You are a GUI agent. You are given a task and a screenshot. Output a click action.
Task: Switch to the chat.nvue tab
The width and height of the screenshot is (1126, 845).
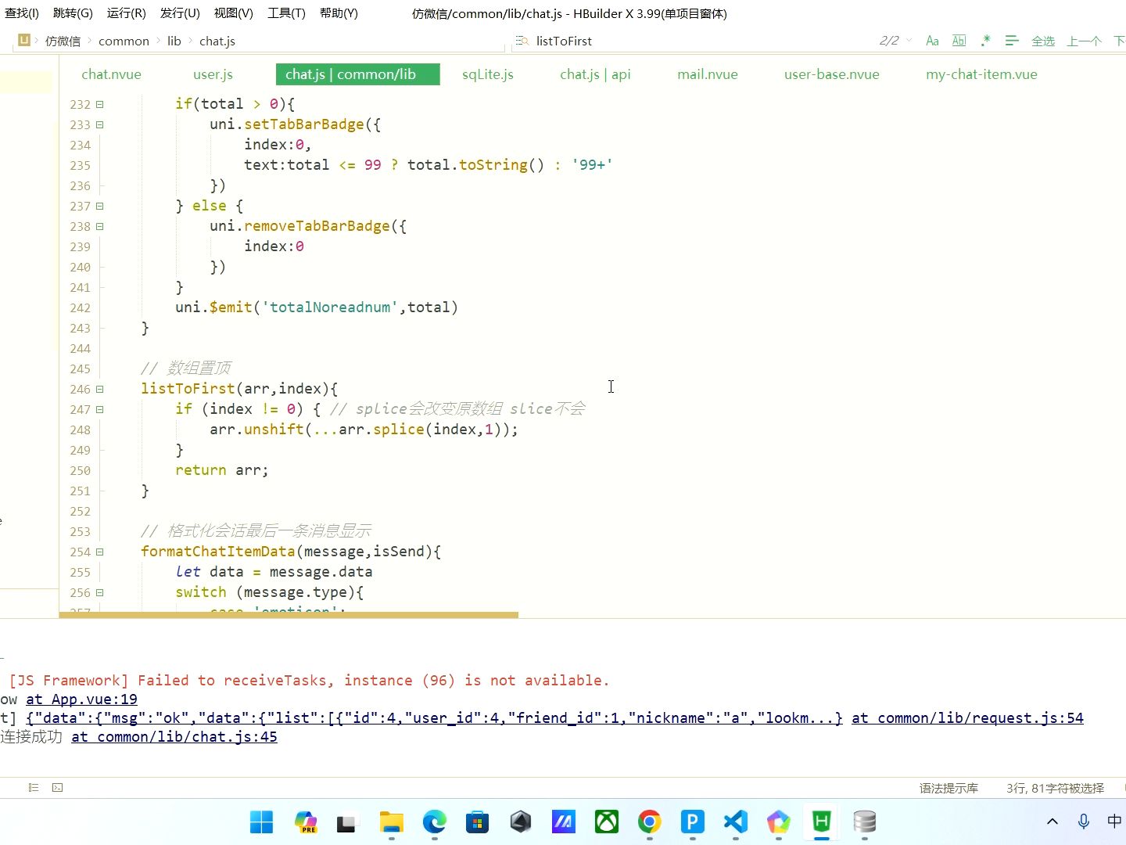coord(111,74)
